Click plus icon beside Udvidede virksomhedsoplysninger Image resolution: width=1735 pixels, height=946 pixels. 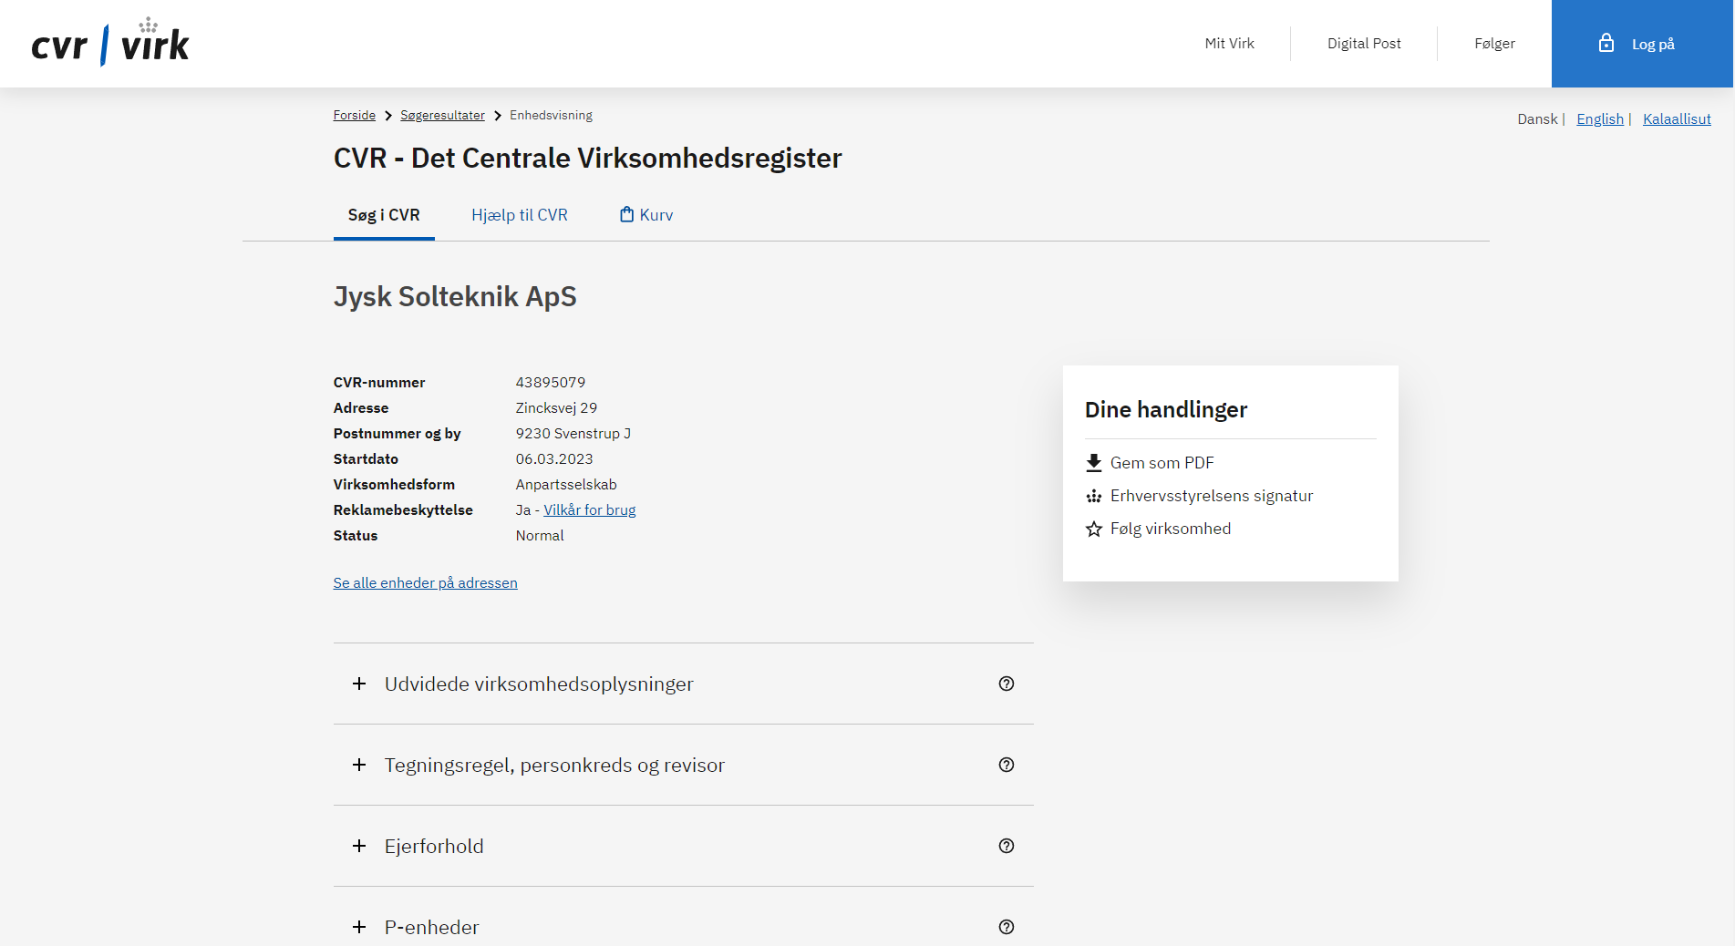pos(359,684)
